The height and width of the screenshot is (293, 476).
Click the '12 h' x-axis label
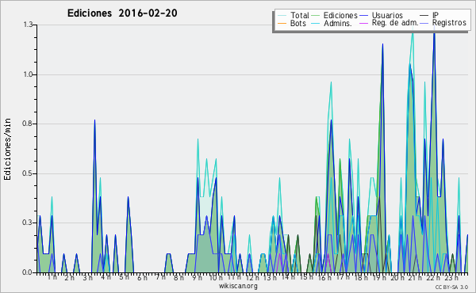pos(252,278)
